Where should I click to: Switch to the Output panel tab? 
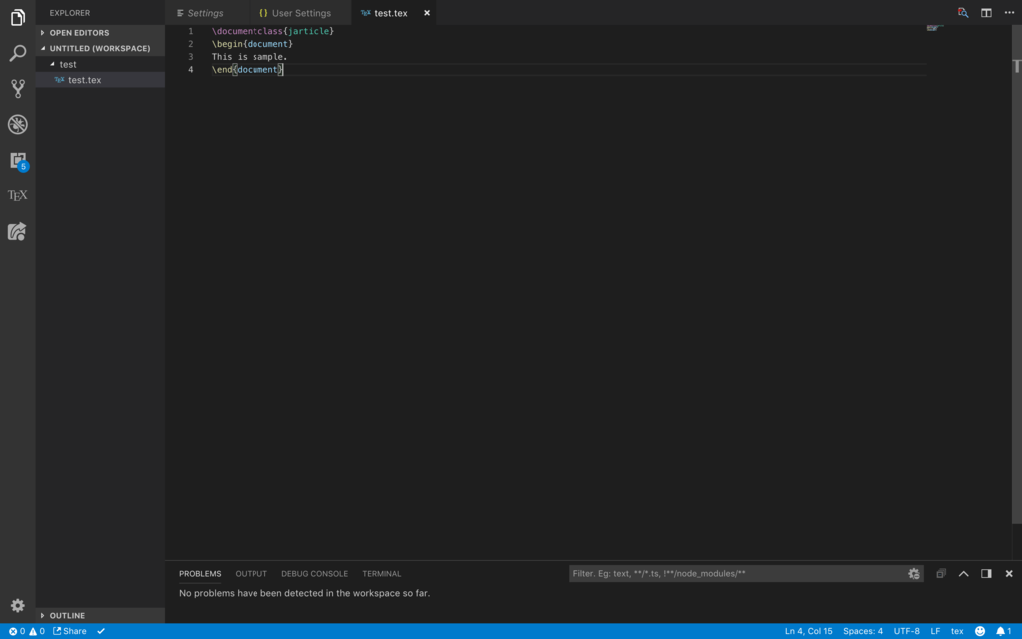(x=251, y=574)
